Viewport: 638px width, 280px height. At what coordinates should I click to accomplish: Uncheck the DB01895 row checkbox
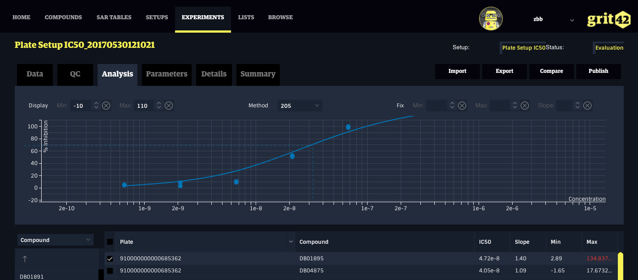(110, 259)
